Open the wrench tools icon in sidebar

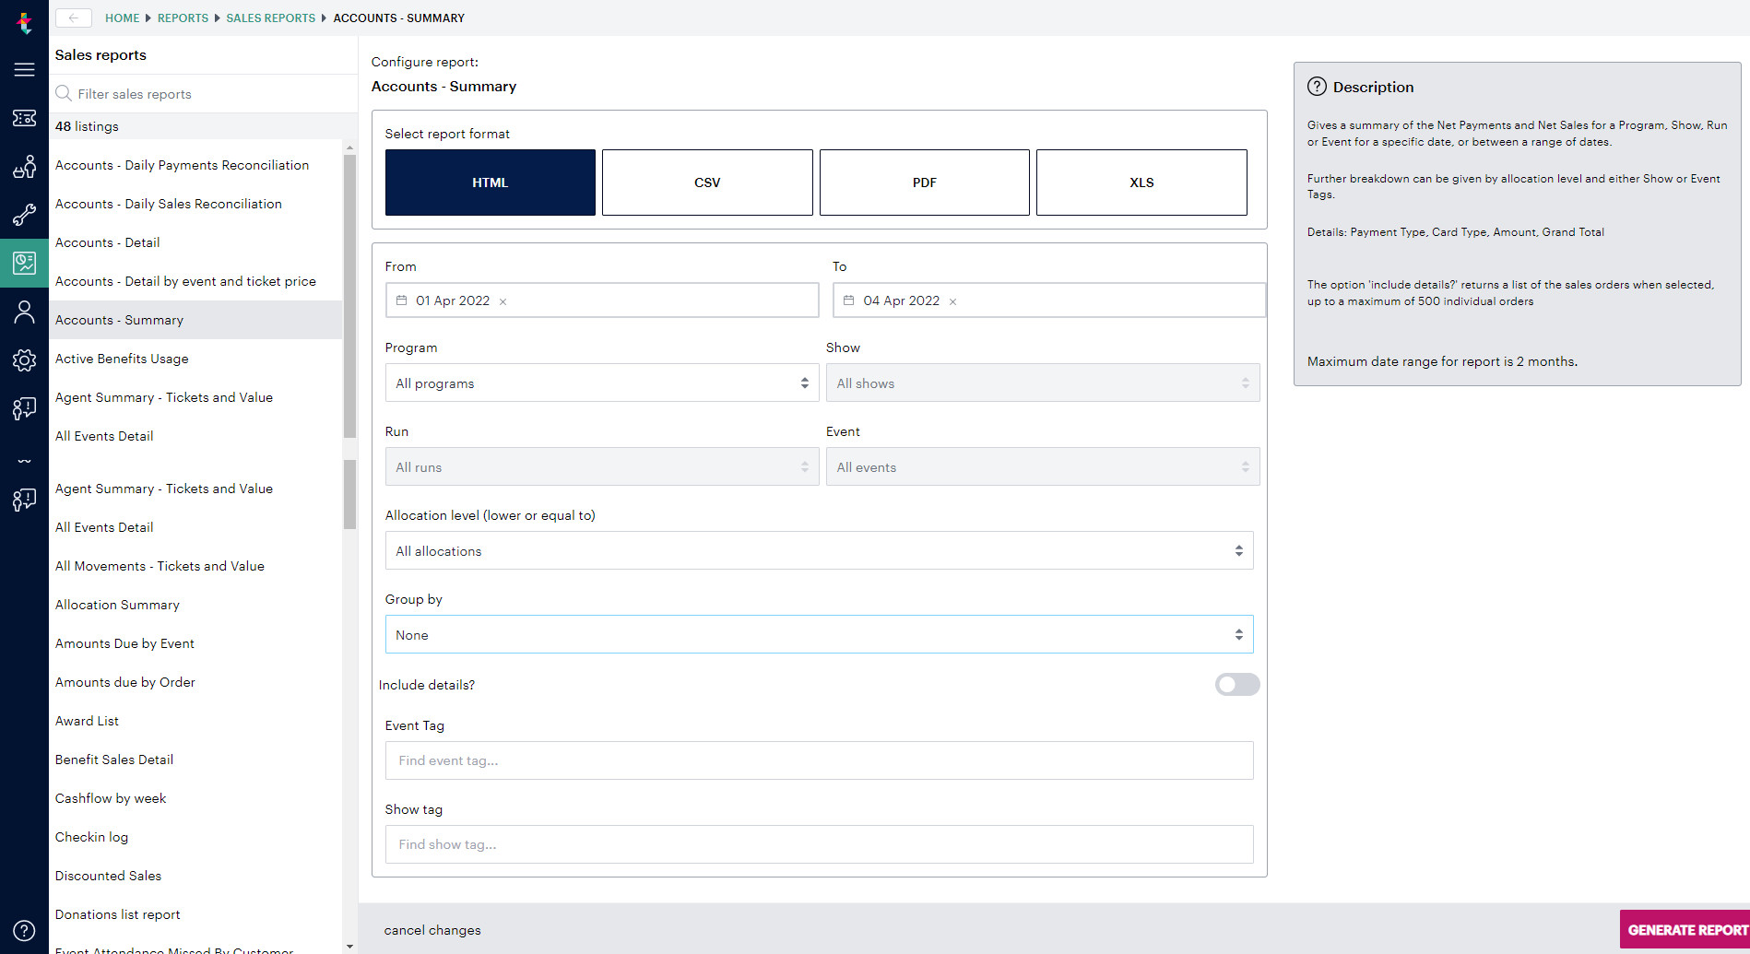pyautogui.click(x=24, y=215)
